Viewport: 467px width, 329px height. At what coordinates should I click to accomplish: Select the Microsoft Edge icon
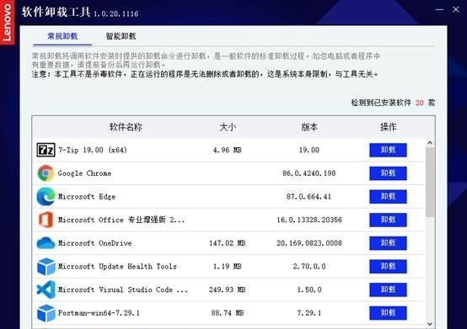tap(46, 196)
